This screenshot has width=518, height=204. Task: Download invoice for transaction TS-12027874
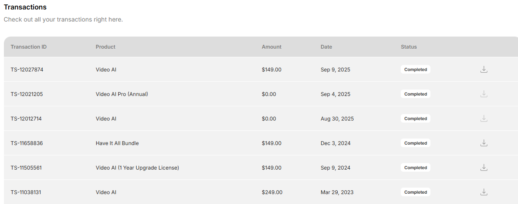[x=484, y=69]
